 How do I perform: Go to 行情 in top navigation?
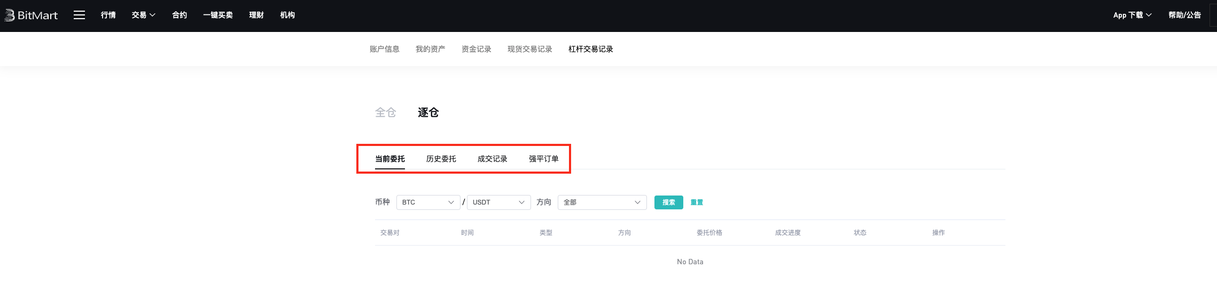point(108,15)
